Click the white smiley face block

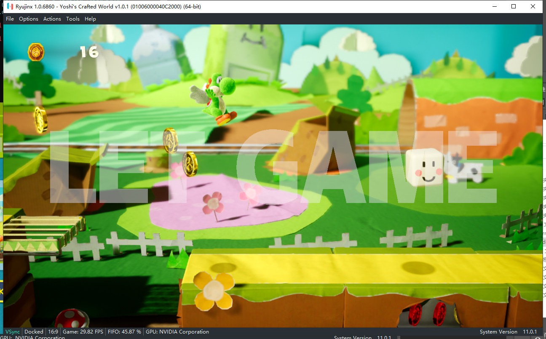click(x=424, y=167)
